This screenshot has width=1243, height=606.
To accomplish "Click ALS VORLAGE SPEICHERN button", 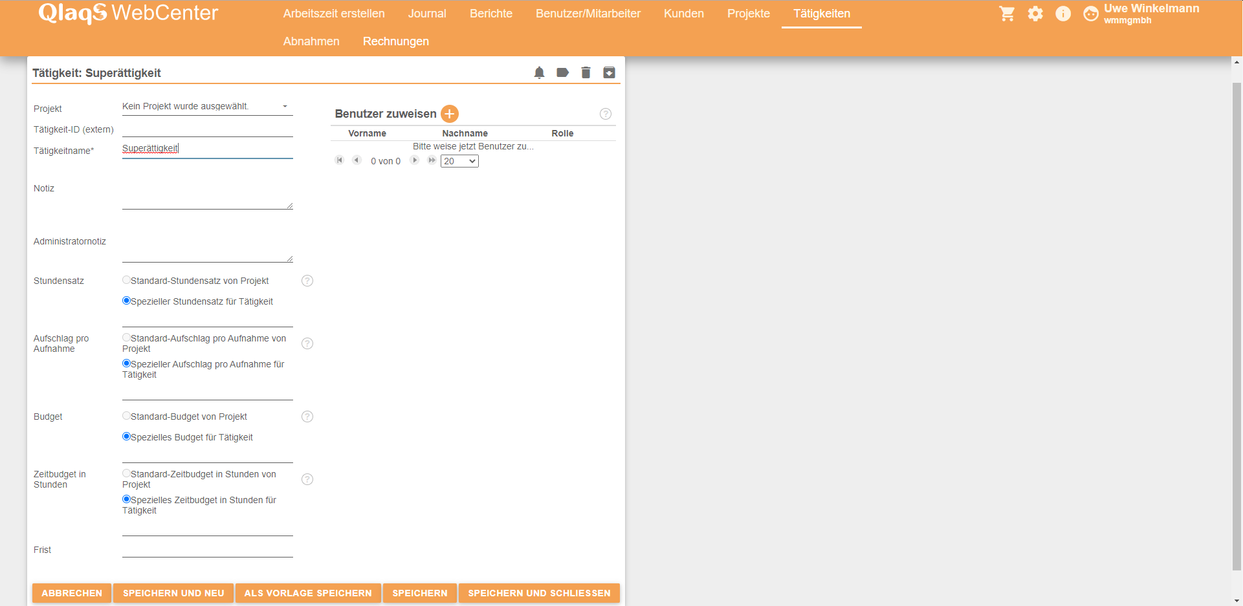I will [308, 593].
